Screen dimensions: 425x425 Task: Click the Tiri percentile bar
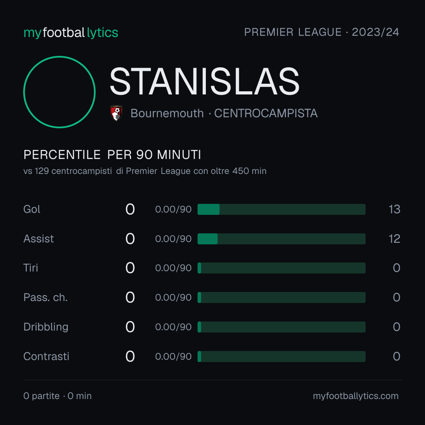[x=281, y=268]
